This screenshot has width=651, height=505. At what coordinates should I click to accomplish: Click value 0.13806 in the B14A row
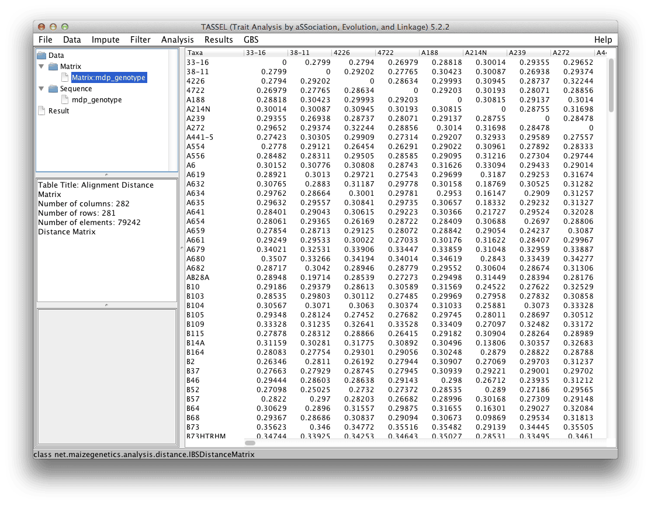coord(490,343)
